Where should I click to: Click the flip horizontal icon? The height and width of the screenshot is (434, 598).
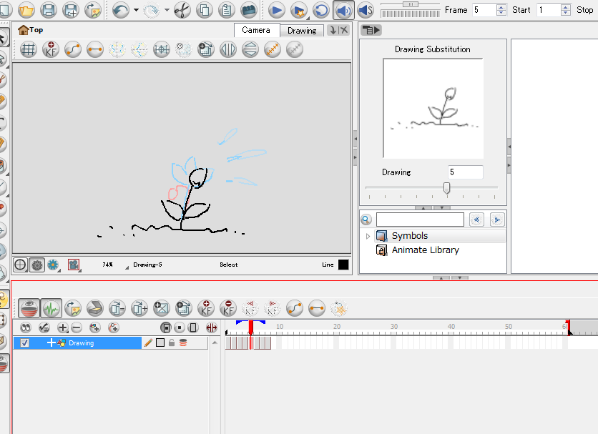click(x=228, y=49)
